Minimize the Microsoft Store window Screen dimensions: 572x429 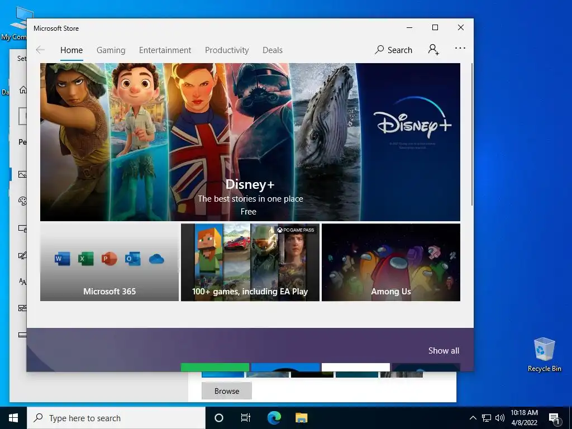[409, 28]
